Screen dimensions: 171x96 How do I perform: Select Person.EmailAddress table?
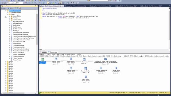[x=18, y=56]
